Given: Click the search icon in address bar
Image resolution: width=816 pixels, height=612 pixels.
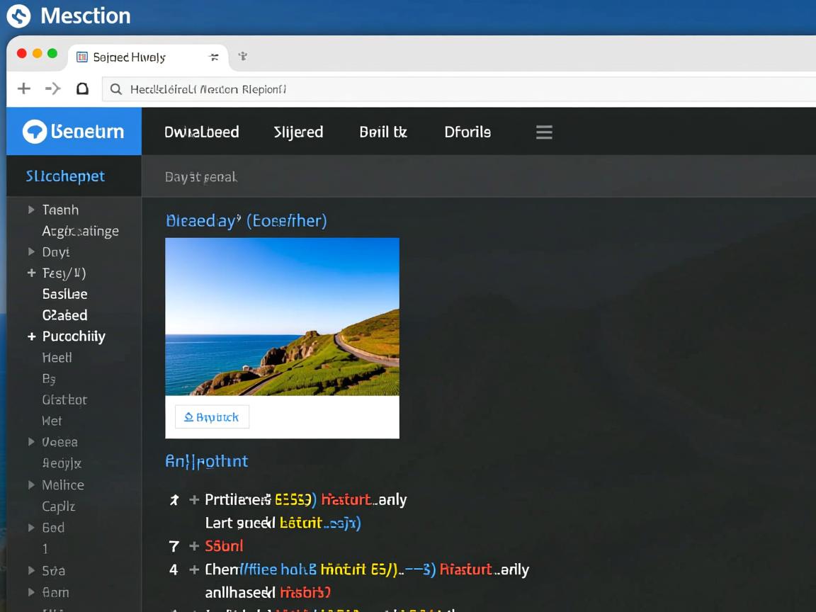Looking at the screenshot, I should click(115, 89).
